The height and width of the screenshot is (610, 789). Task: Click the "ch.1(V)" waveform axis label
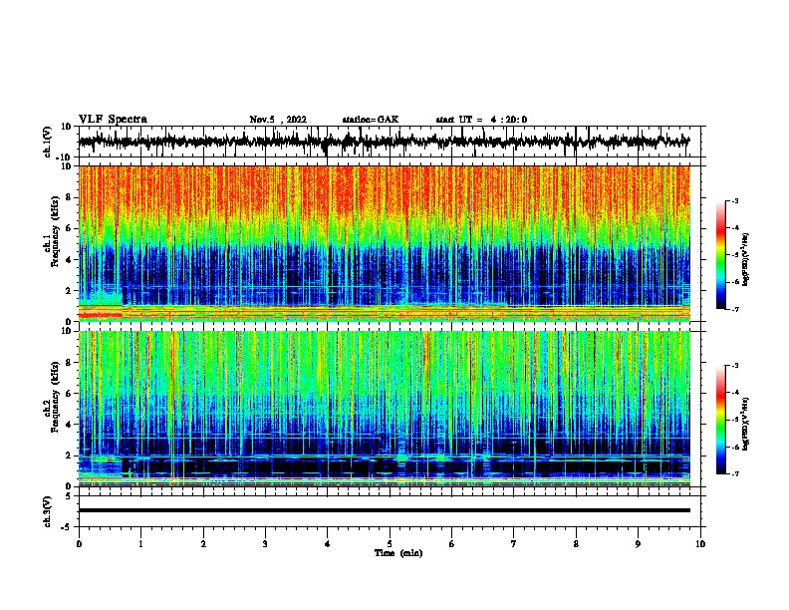(x=49, y=142)
